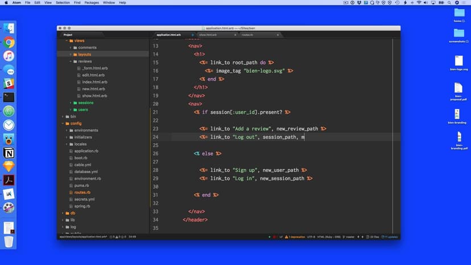Open Terminal from the dock

[9, 97]
